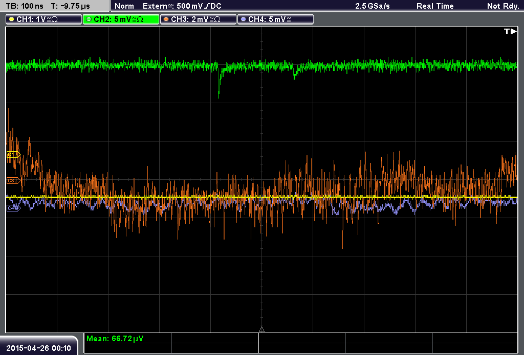Click the TB: 100 ns timebase readout
This screenshot has width=524, height=355.
pyautogui.click(x=25, y=6)
